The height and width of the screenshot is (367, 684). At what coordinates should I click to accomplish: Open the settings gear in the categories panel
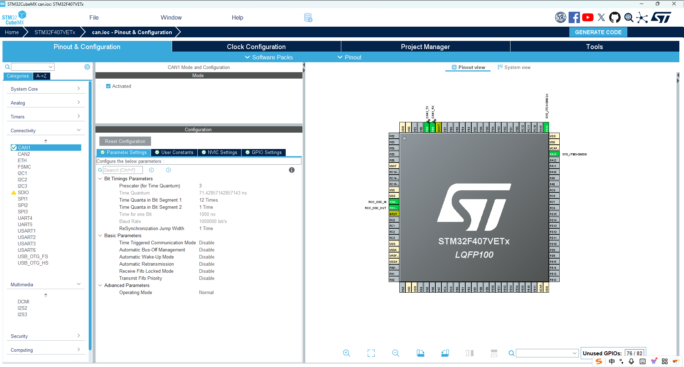click(87, 67)
